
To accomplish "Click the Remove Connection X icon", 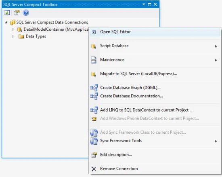I will [94, 169].
